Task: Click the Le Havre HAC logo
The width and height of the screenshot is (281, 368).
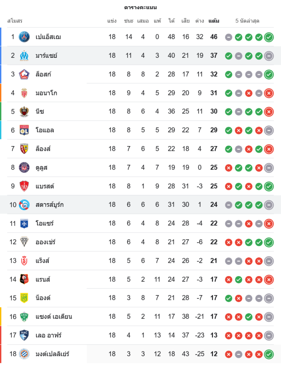Action: [24, 335]
